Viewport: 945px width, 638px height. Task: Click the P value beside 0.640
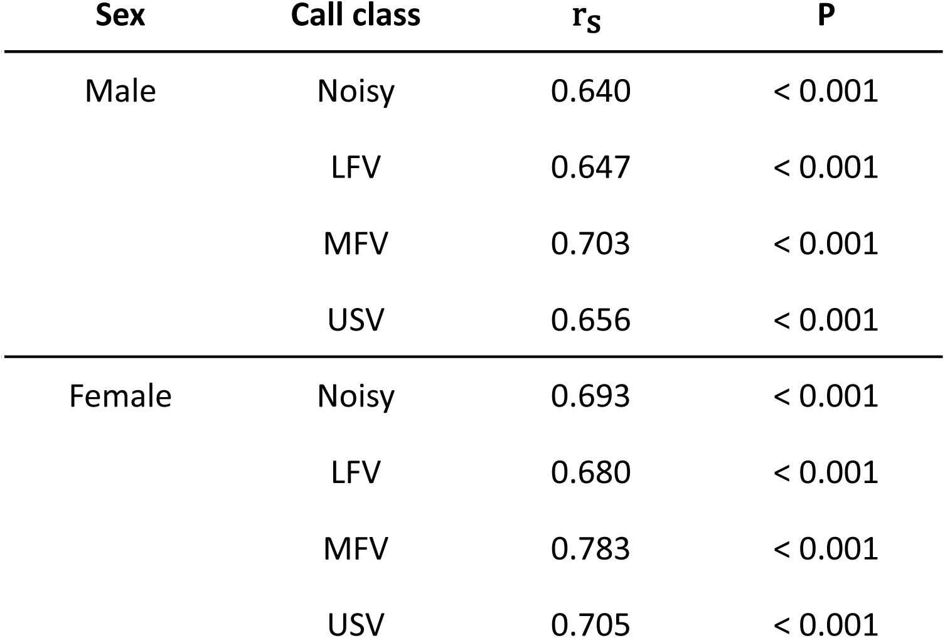click(x=826, y=92)
